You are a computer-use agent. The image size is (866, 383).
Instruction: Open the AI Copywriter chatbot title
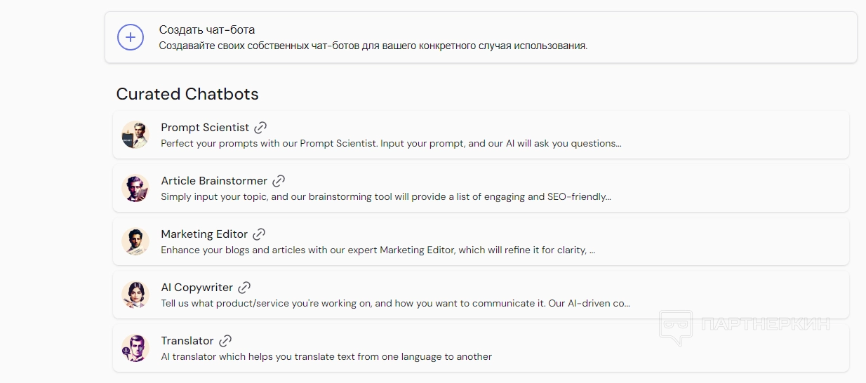click(196, 288)
